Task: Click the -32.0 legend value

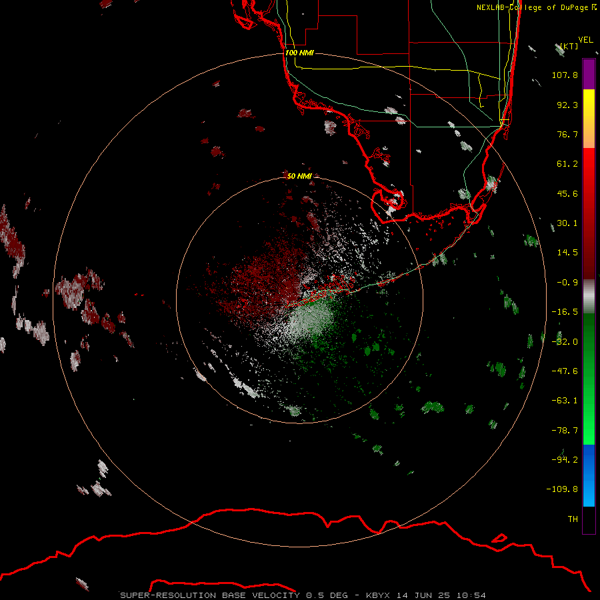Action: pos(565,342)
